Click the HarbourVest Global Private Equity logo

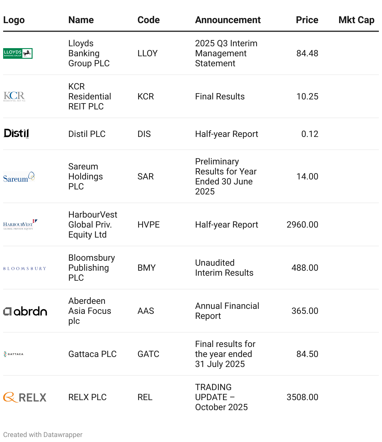coord(20,225)
